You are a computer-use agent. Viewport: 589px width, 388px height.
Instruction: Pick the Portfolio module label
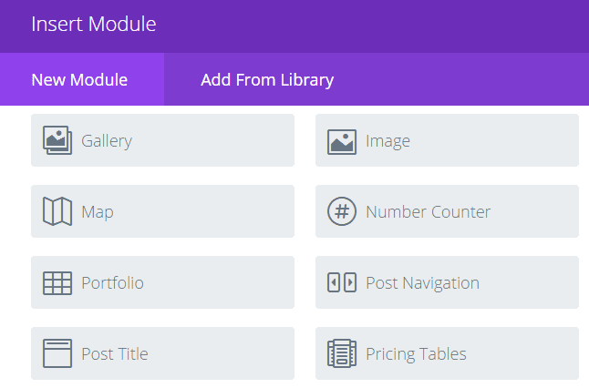pos(112,283)
